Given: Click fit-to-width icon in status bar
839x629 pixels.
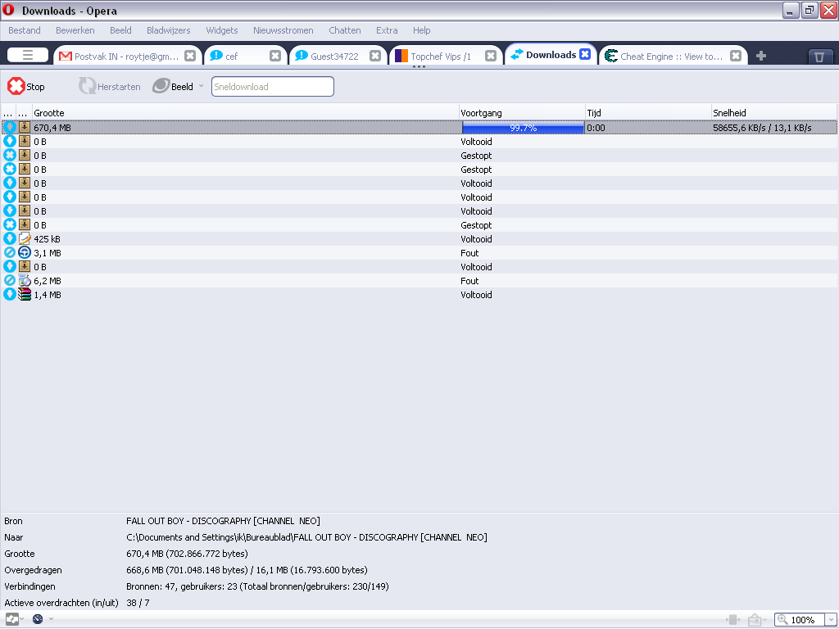Looking at the screenshot, I should click(x=732, y=619).
